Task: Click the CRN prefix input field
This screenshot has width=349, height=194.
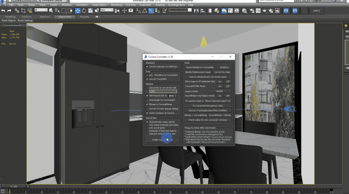Action: [163, 91]
